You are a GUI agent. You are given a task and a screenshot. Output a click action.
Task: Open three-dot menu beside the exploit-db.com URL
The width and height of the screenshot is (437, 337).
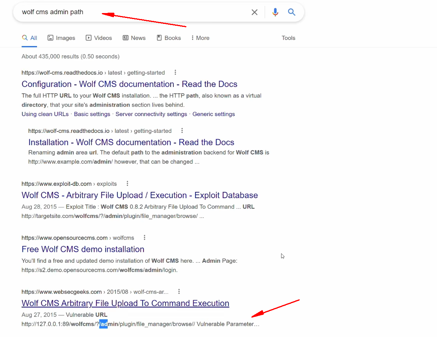click(127, 184)
